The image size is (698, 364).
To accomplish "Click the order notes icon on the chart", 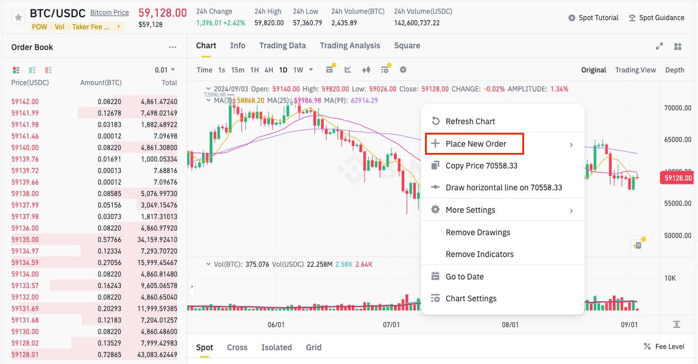I will pos(637,246).
